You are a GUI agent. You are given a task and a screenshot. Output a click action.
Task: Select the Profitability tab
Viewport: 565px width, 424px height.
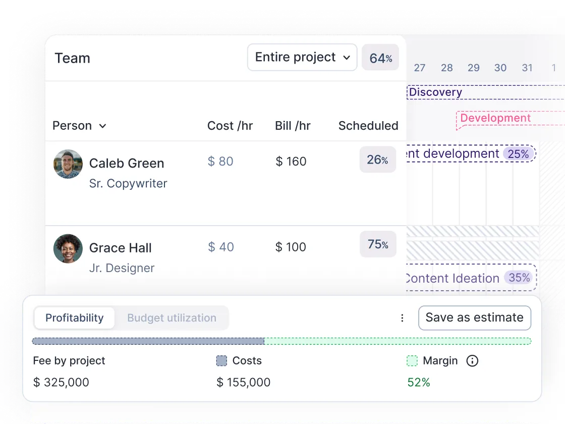[x=74, y=318]
